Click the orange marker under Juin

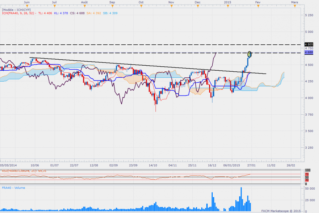click(27, 6)
